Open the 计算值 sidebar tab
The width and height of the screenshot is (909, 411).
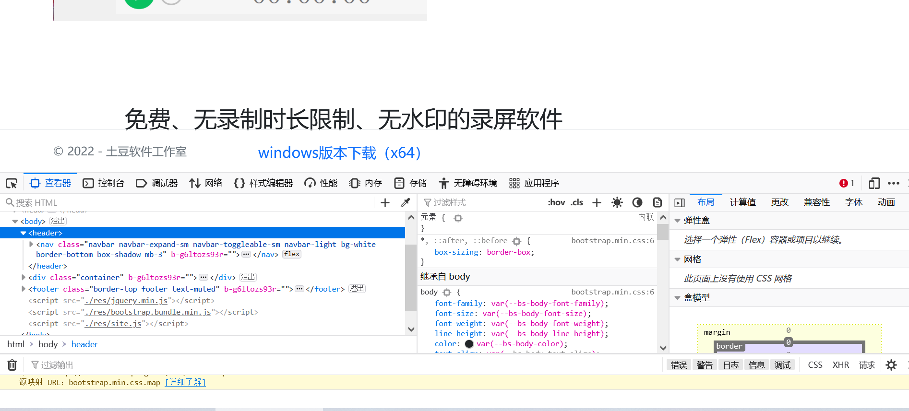pos(742,202)
